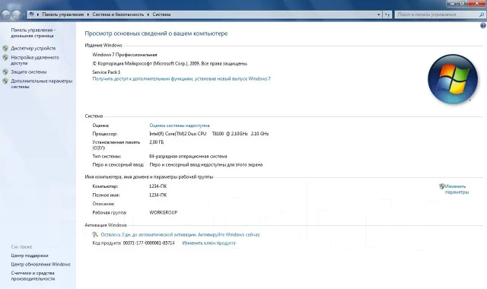Select the processor text Intel Core2 Duo T8100

[209, 134]
